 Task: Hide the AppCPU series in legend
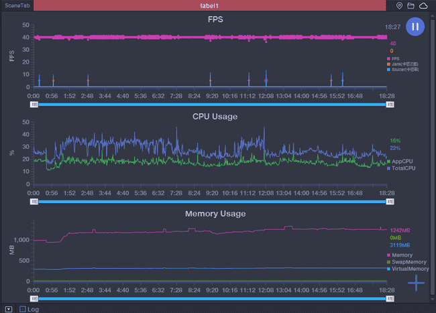coord(401,162)
